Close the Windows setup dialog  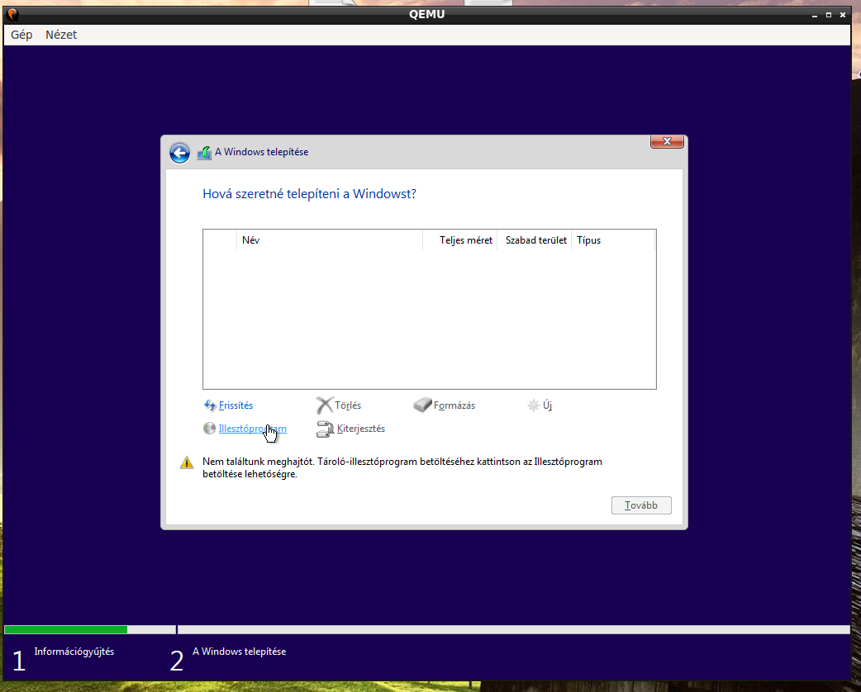[667, 141]
